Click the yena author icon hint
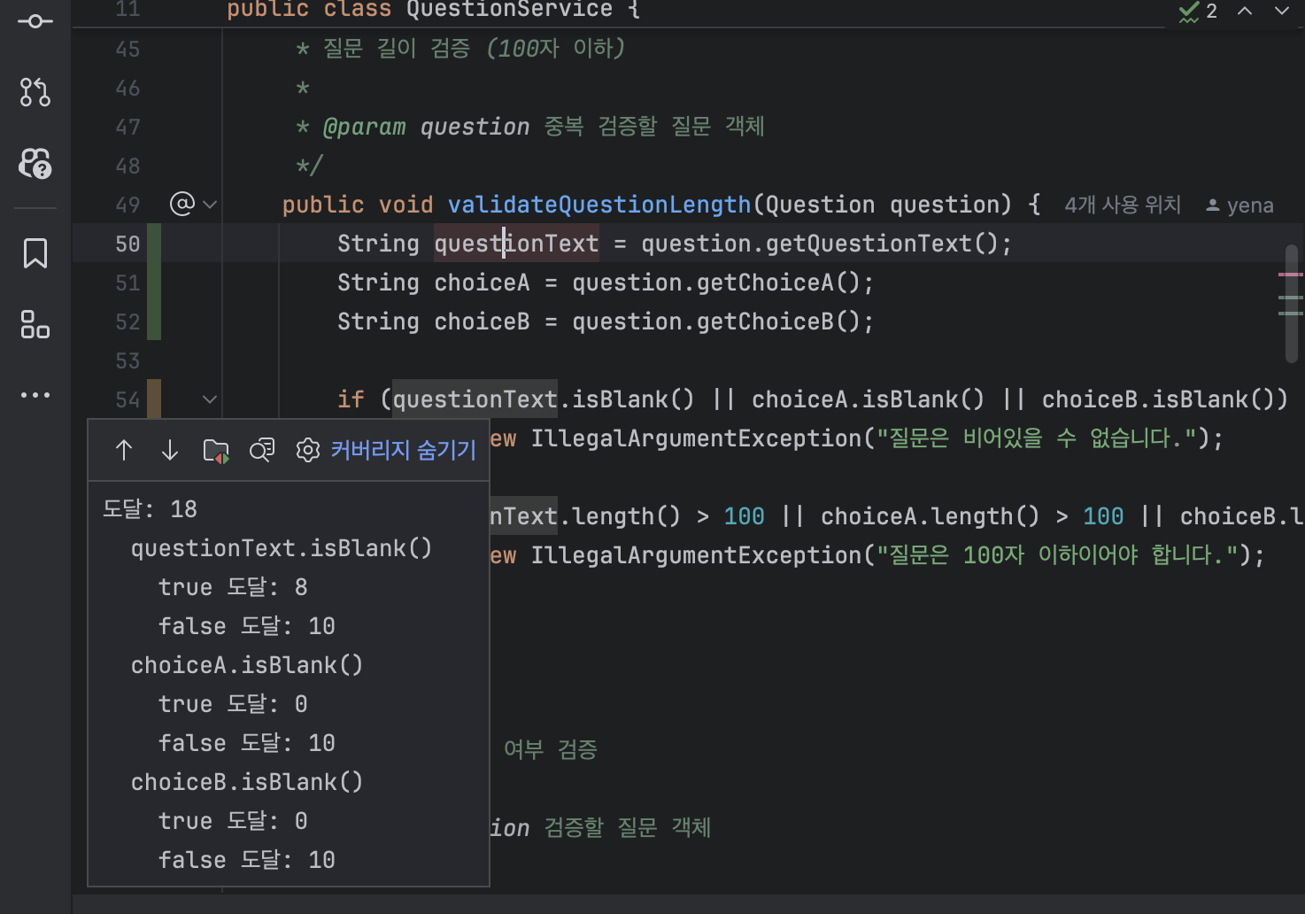 coord(1212,205)
